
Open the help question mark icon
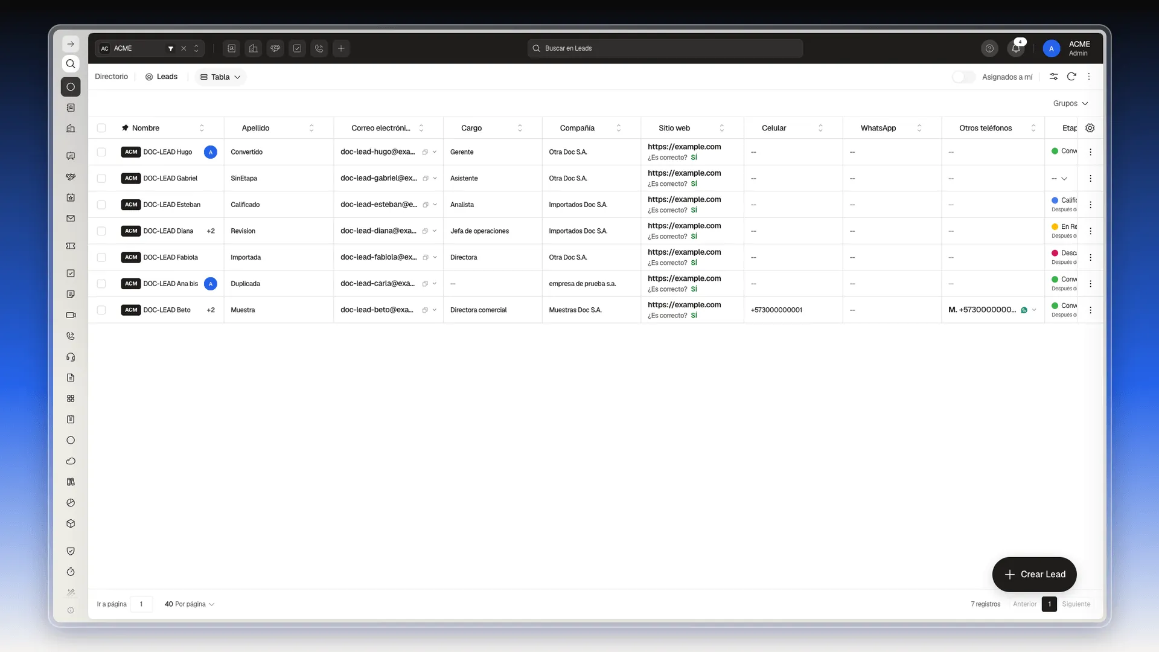989,48
